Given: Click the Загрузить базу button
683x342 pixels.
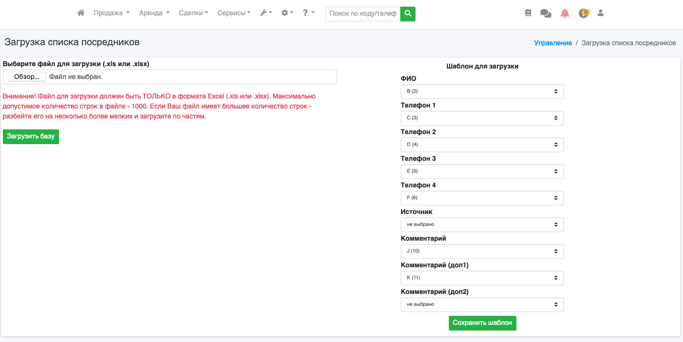Looking at the screenshot, I should [x=31, y=137].
